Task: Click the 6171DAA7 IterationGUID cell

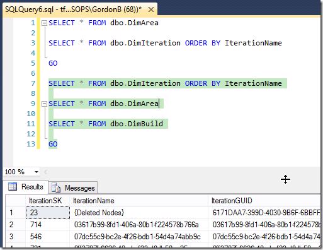Action: point(264,213)
